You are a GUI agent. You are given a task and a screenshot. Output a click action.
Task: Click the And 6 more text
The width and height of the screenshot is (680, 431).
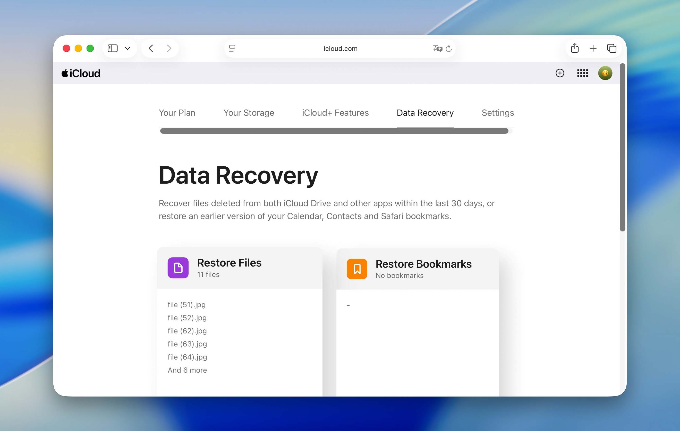[187, 370]
